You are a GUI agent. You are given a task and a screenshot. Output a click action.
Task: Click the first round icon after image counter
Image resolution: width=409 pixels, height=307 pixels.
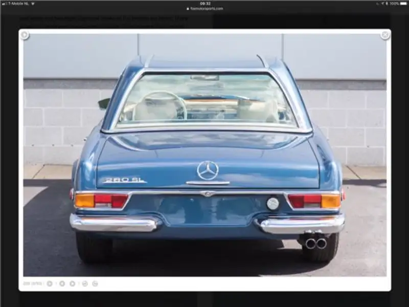tap(50, 283)
